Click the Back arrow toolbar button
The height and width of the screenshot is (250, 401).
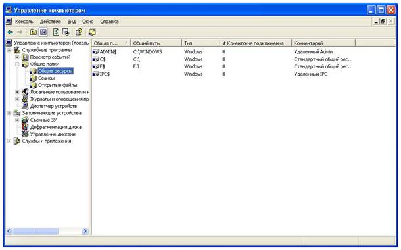point(11,32)
